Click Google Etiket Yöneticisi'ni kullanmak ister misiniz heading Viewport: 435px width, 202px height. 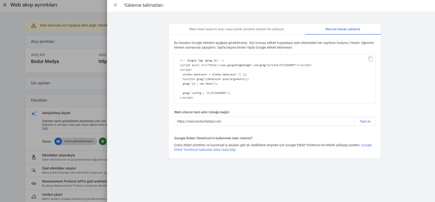point(213,138)
